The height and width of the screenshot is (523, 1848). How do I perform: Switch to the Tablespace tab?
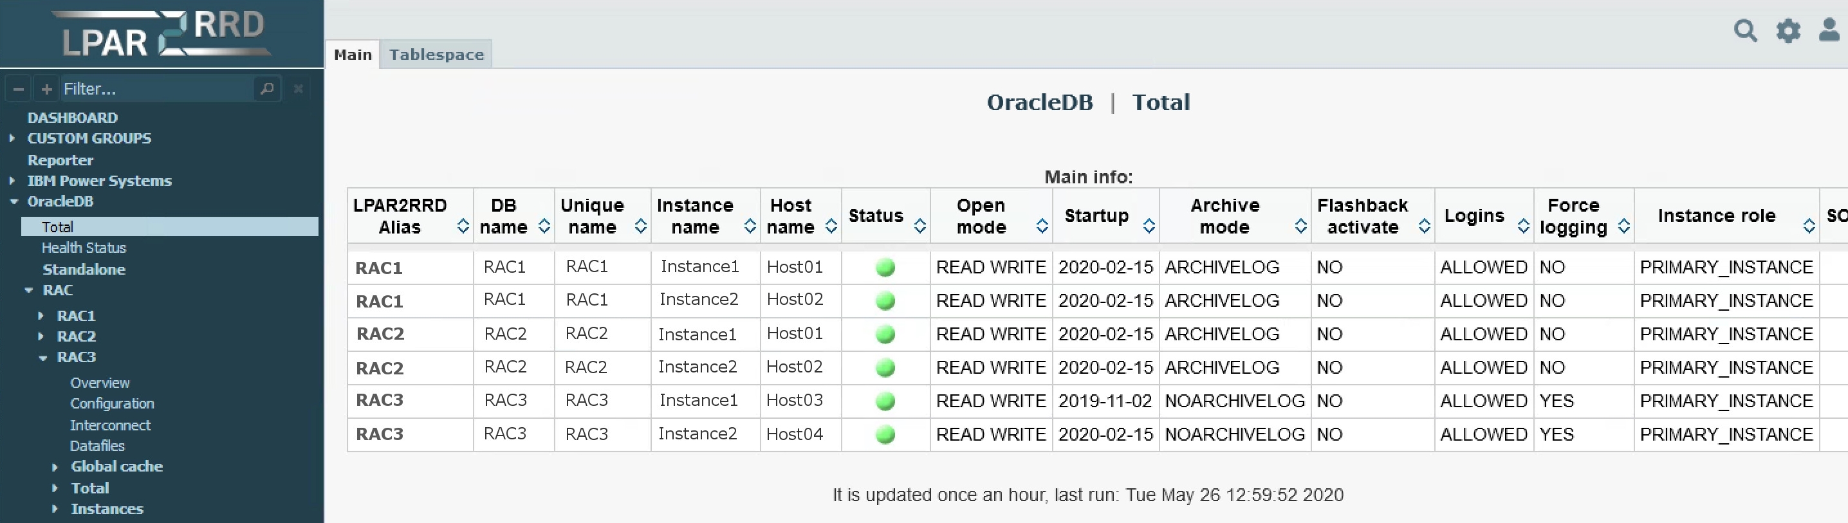(436, 55)
